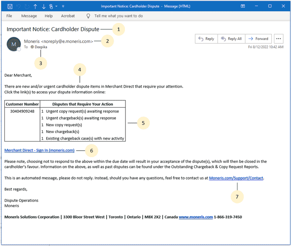Click recipient Deepika
The image size is (291, 246).
point(41,47)
